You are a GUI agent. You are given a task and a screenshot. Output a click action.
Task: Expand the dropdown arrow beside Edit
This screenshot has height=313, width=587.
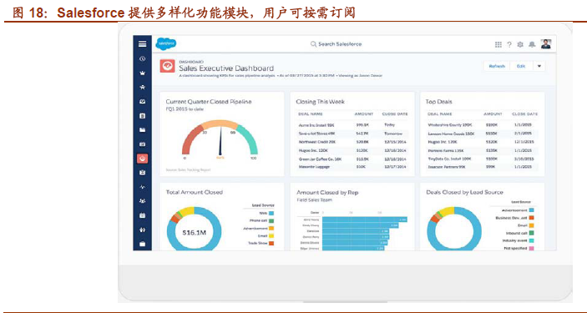pyautogui.click(x=539, y=66)
